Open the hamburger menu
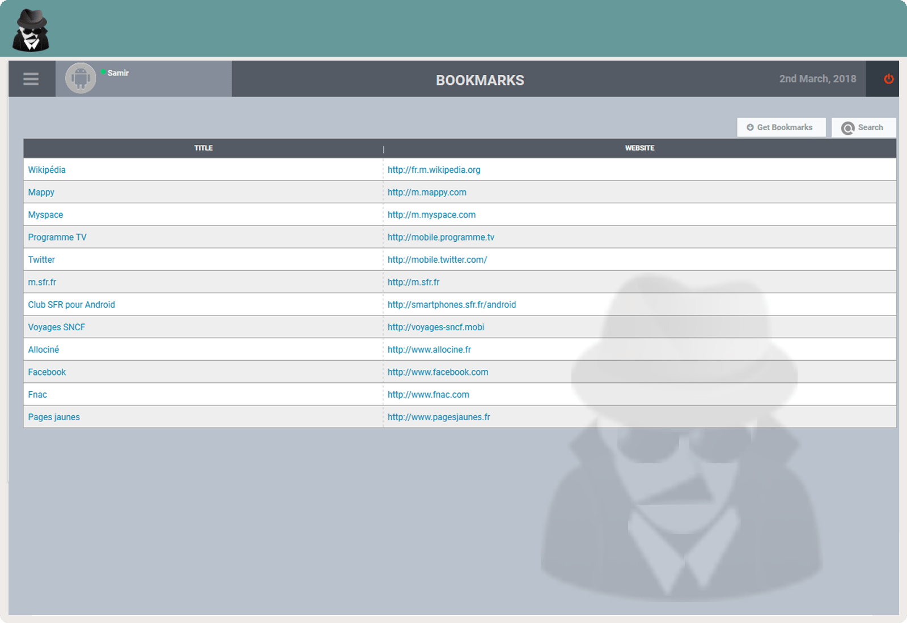The width and height of the screenshot is (907, 623). (x=31, y=79)
